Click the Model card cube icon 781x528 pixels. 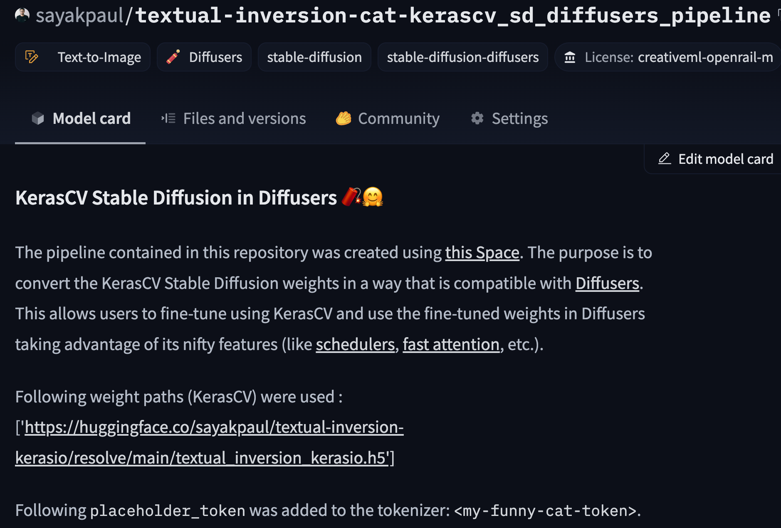38,118
